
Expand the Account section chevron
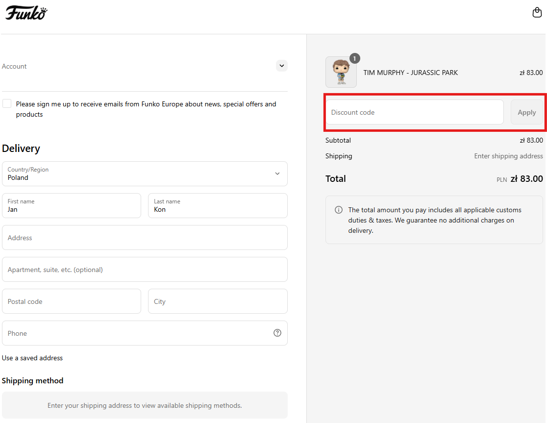coord(281,66)
